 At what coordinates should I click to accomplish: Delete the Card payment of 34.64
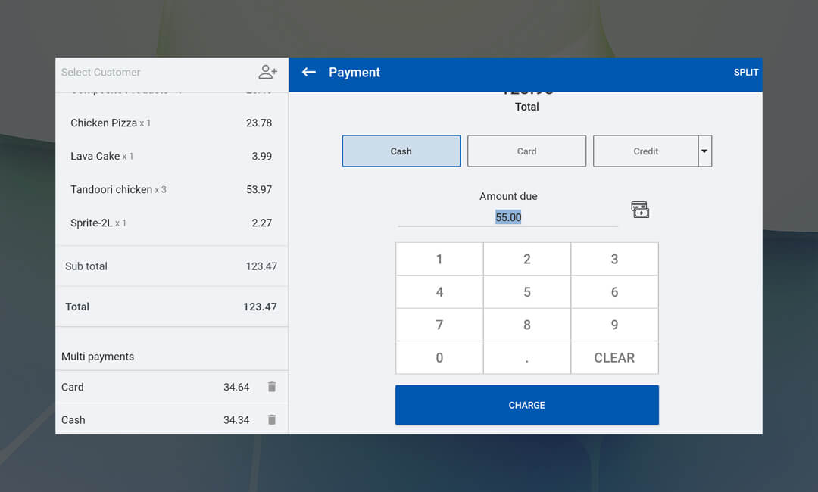[x=272, y=387]
